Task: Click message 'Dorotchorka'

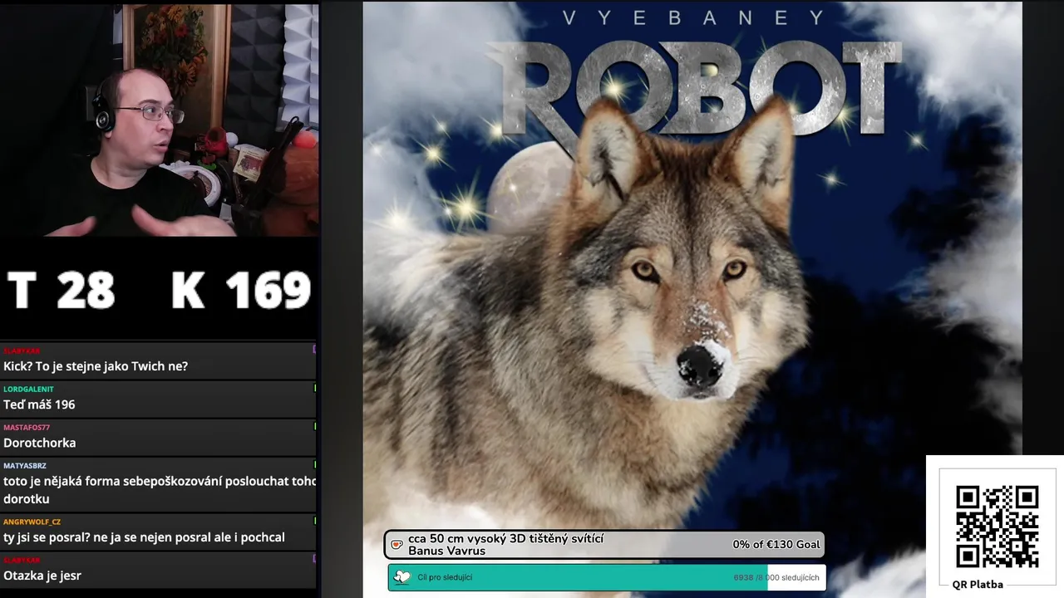Action: (x=40, y=443)
